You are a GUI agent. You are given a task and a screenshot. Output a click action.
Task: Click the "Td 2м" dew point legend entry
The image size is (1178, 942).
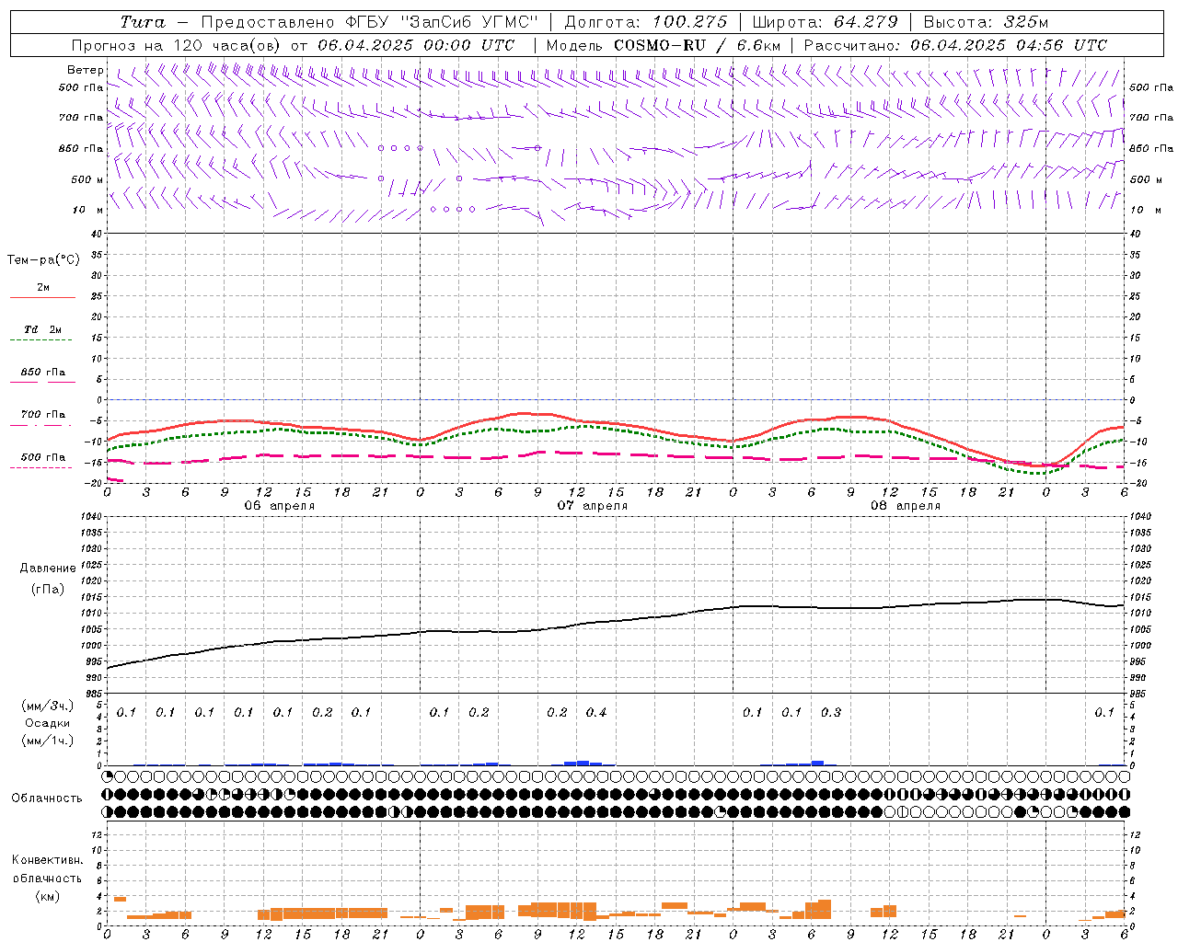(42, 329)
